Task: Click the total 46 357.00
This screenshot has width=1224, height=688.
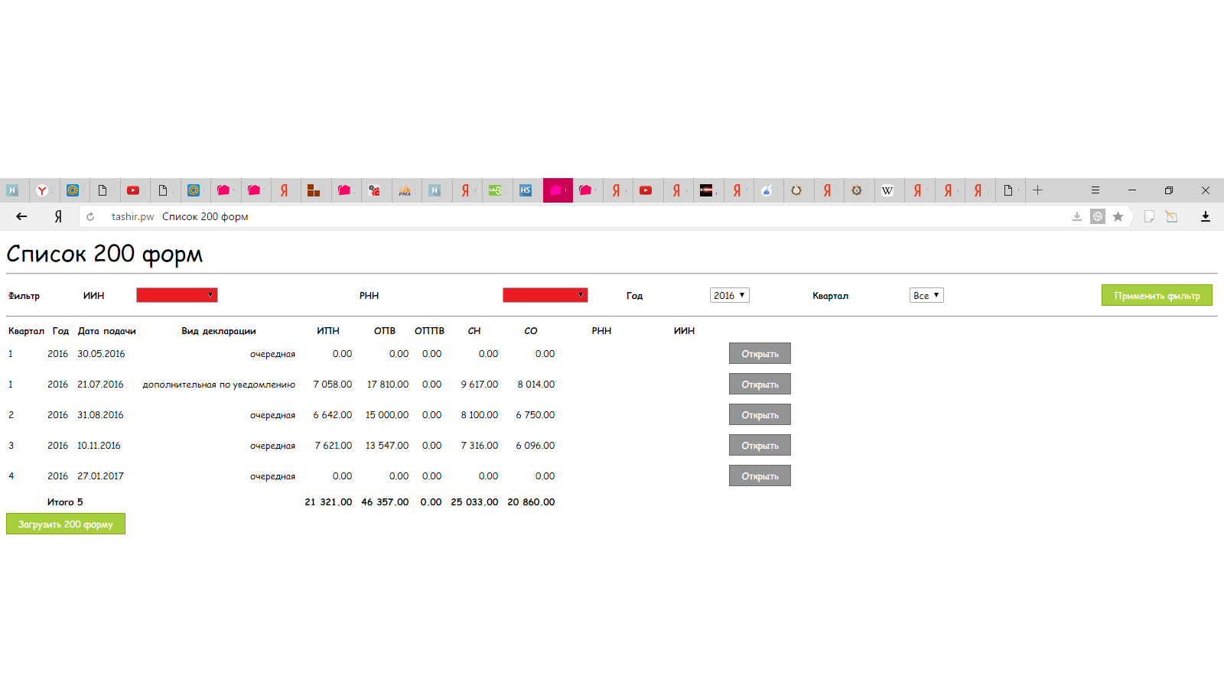Action: click(385, 502)
